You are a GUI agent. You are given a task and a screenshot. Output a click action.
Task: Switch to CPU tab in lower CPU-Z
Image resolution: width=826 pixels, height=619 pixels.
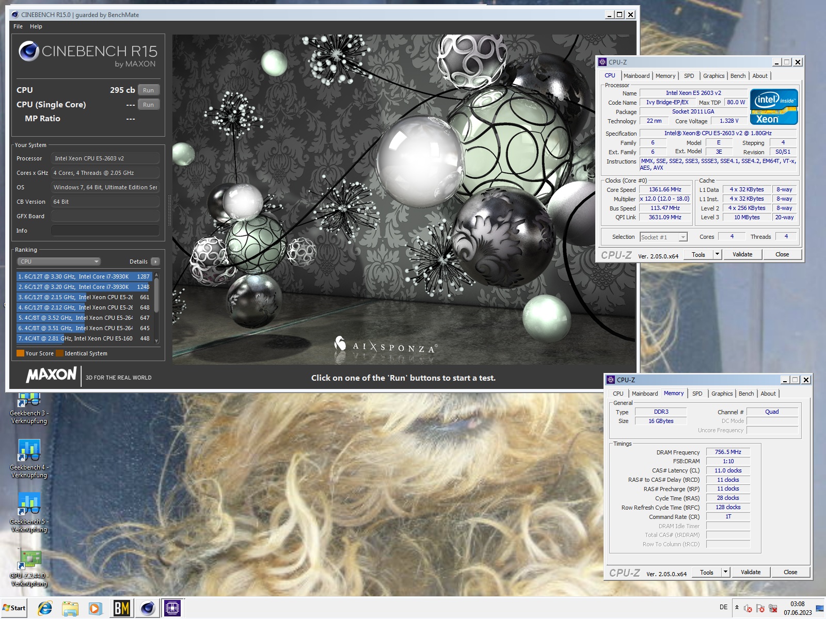(618, 394)
